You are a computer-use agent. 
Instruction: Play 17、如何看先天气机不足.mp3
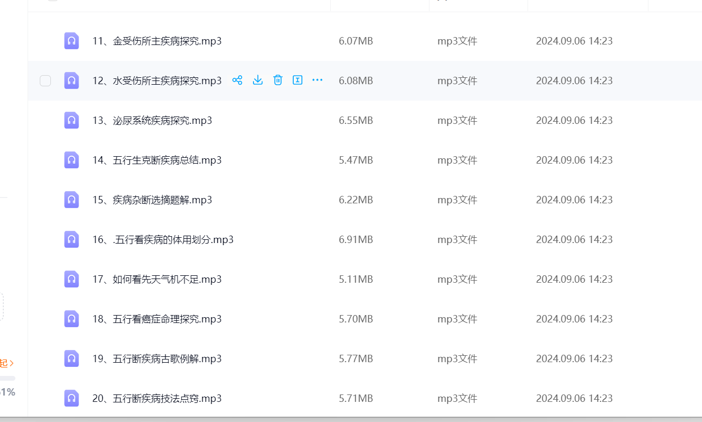tap(156, 279)
